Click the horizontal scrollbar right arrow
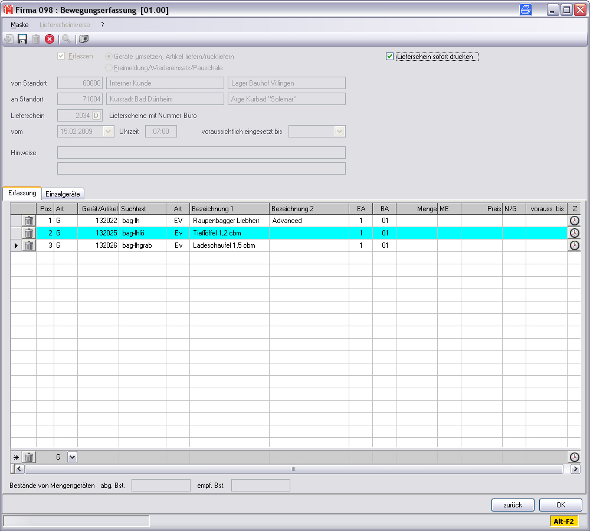 (575, 469)
